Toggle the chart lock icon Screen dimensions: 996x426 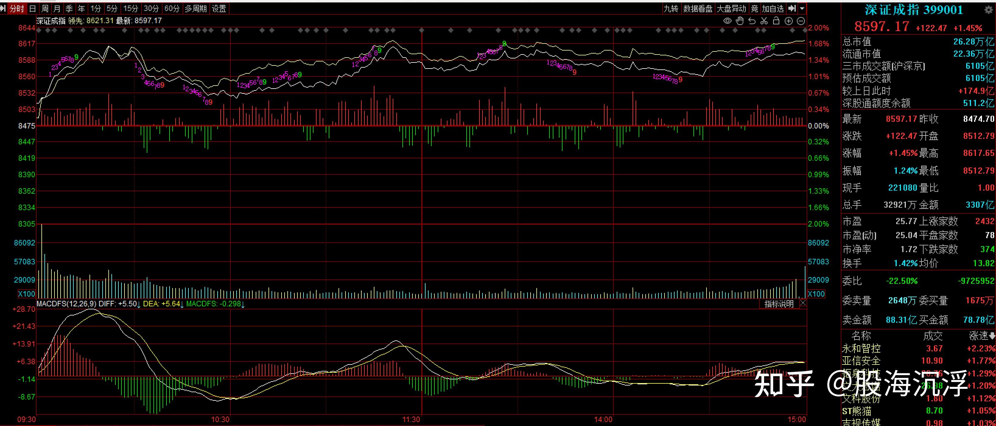click(x=776, y=21)
